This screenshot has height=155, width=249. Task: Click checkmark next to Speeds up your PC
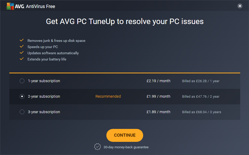(x=22, y=47)
